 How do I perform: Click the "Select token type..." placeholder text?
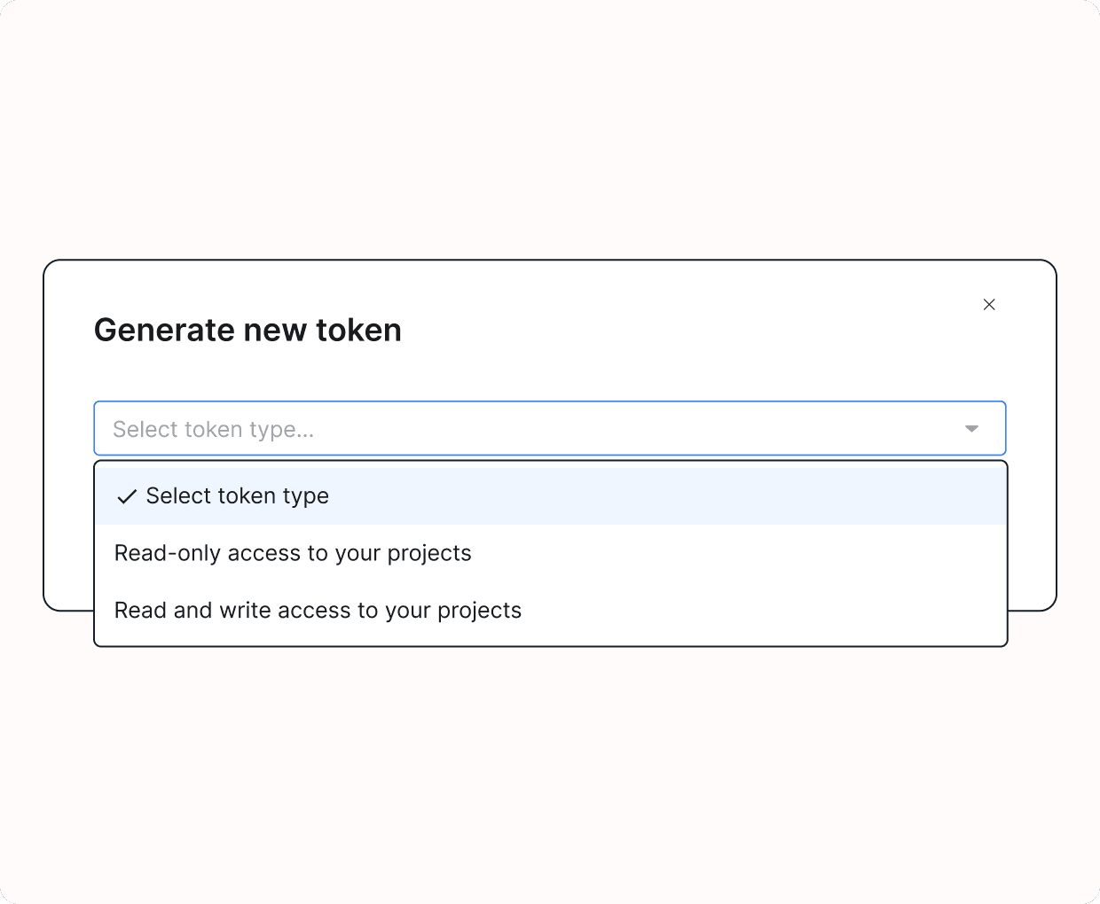(213, 430)
